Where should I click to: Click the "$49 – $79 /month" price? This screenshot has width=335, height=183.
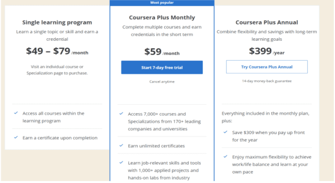[x=57, y=51]
